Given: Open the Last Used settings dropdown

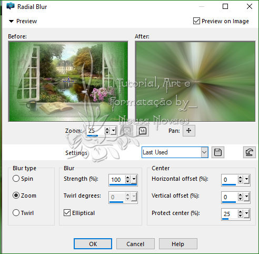Looking at the screenshot, I should [x=204, y=152].
